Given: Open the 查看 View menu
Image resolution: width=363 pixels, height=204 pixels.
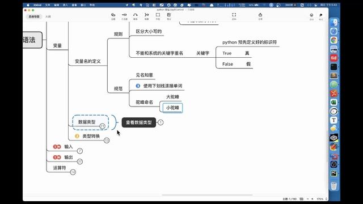Looking at the screenshot, I should pyautogui.click(x=74, y=5).
